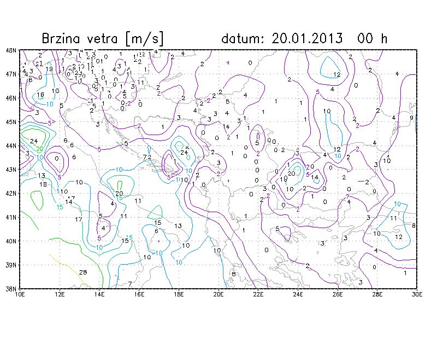Click the 'datum: 20.01.2013' date text
Image resolution: width=437 pixels, height=338 pixels.
[x=282, y=38]
